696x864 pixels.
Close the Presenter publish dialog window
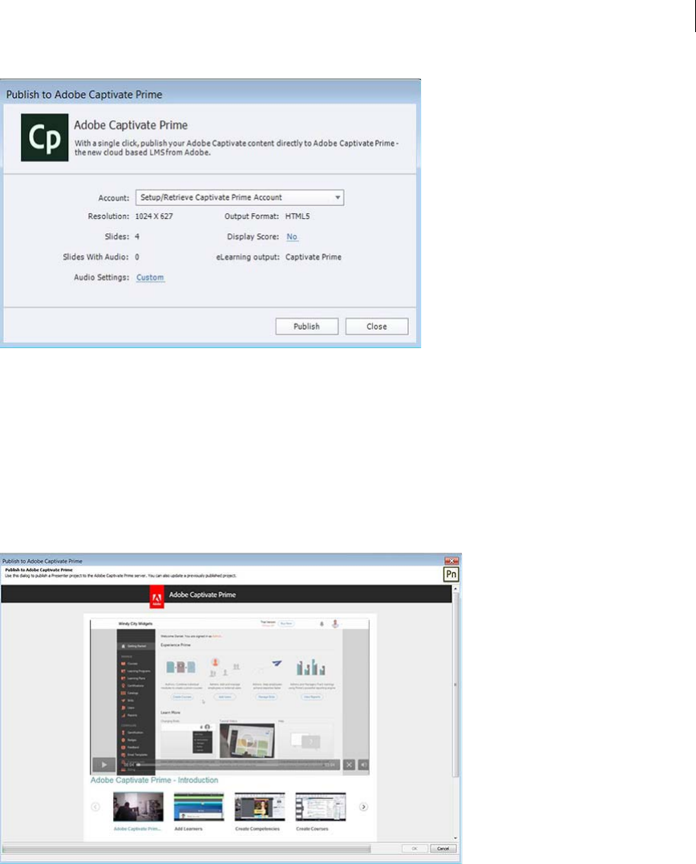(x=451, y=561)
